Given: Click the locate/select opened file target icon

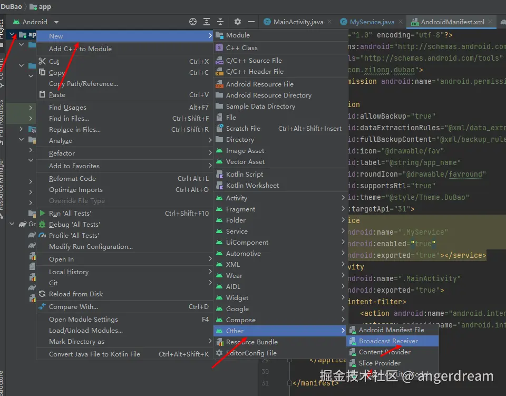Looking at the screenshot, I should tap(193, 22).
